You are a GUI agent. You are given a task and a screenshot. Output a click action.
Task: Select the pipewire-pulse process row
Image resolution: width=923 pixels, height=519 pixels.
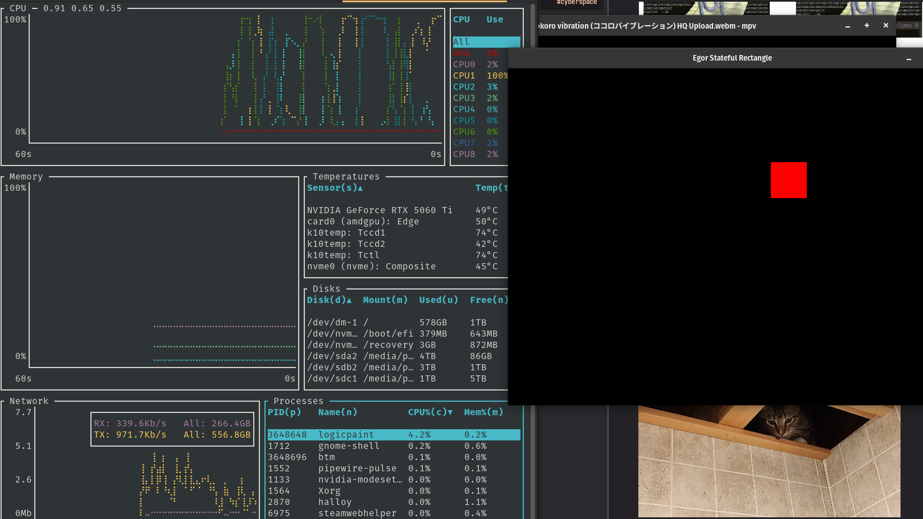pos(357,469)
